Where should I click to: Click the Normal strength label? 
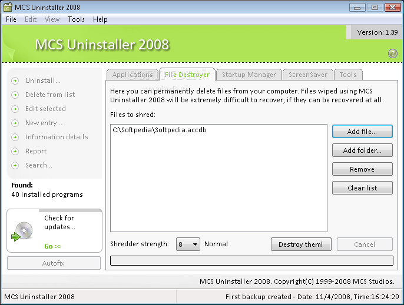(x=216, y=244)
